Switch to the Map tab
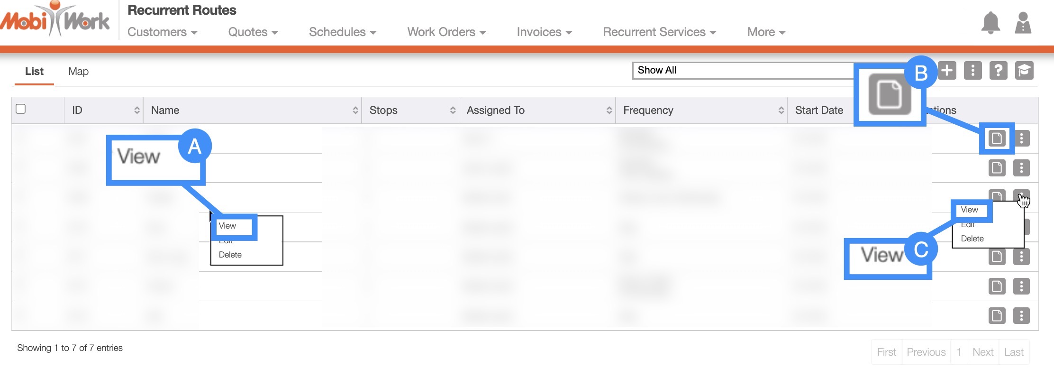Image resolution: width=1054 pixels, height=387 pixels. (78, 71)
